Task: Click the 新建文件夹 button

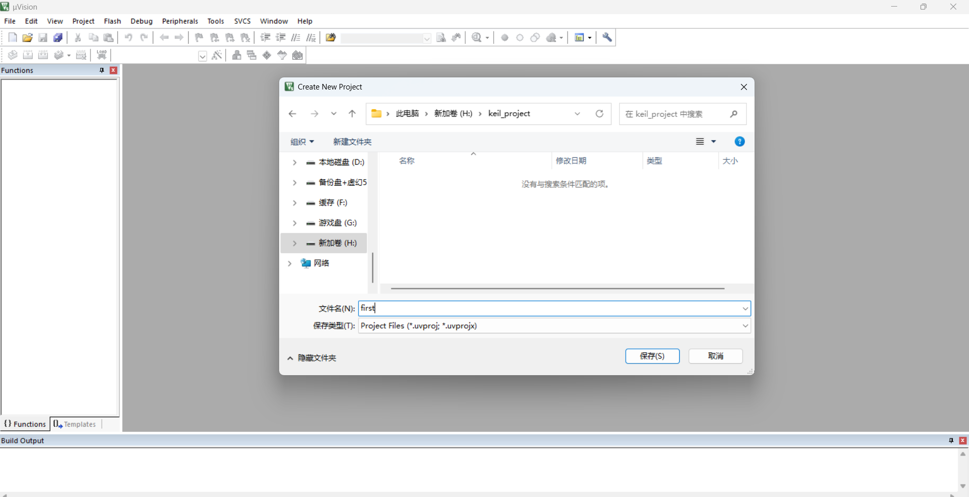Action: (x=353, y=142)
